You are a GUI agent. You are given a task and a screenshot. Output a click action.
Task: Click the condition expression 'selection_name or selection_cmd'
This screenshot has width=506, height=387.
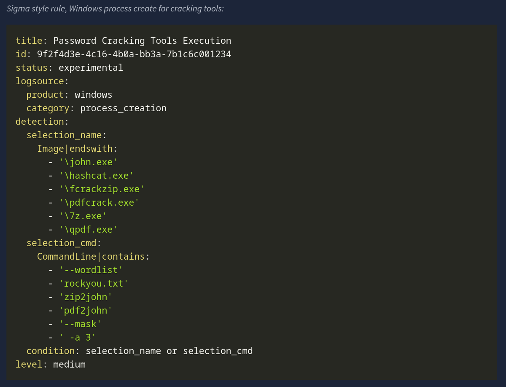coord(169,351)
